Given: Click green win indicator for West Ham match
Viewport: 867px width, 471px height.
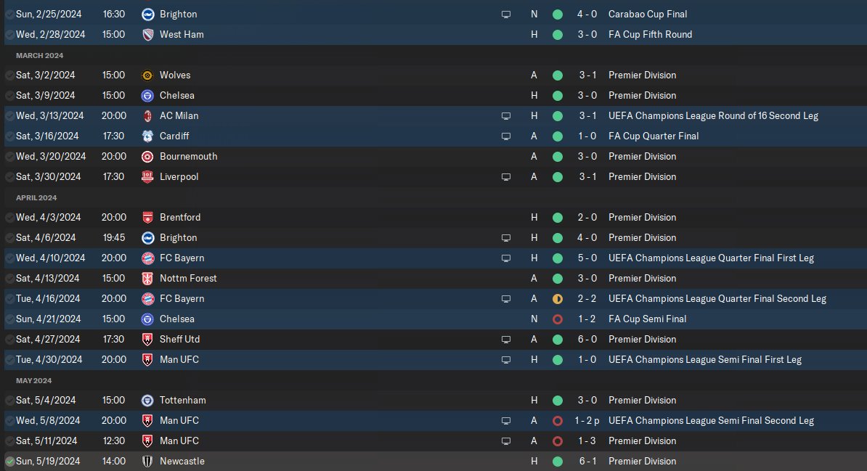Looking at the screenshot, I should pos(557,34).
